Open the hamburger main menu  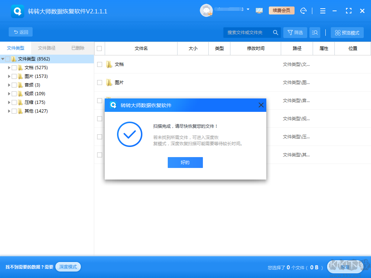click(x=323, y=11)
